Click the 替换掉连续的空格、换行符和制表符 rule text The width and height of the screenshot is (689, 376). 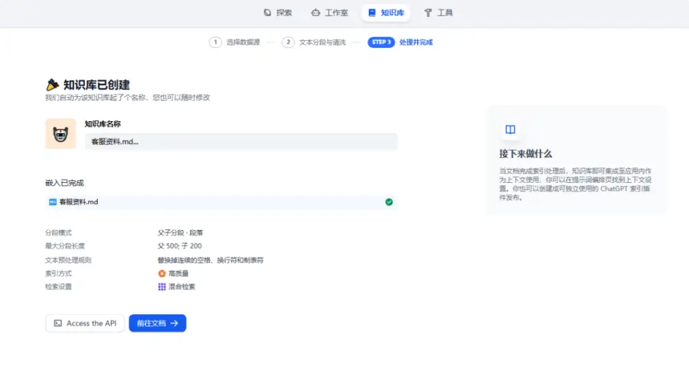pos(211,260)
